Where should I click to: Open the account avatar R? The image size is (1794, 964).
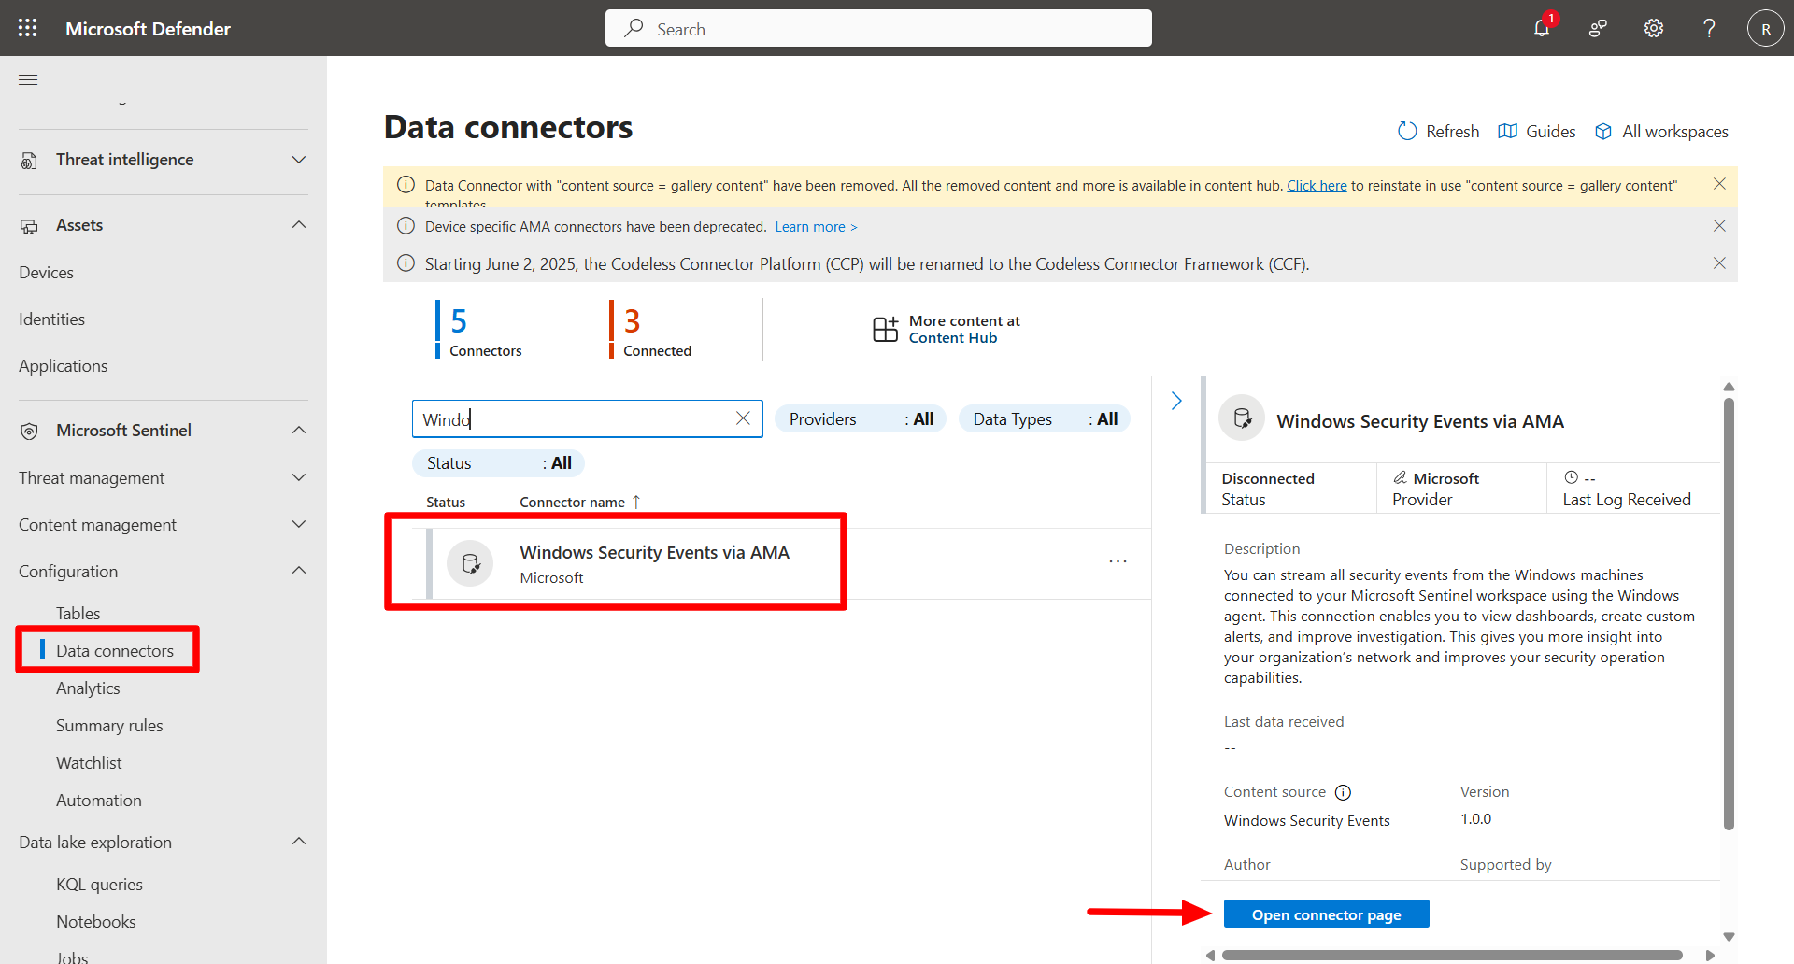pyautogui.click(x=1766, y=28)
